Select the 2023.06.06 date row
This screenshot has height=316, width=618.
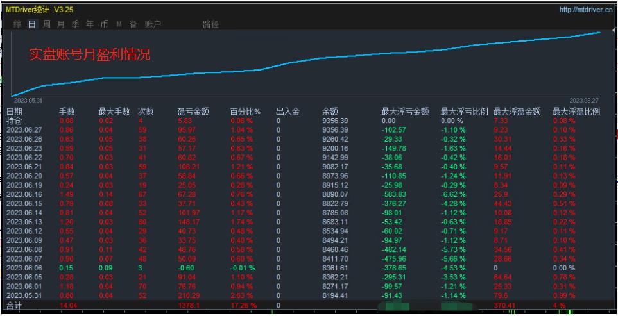pos(24,268)
